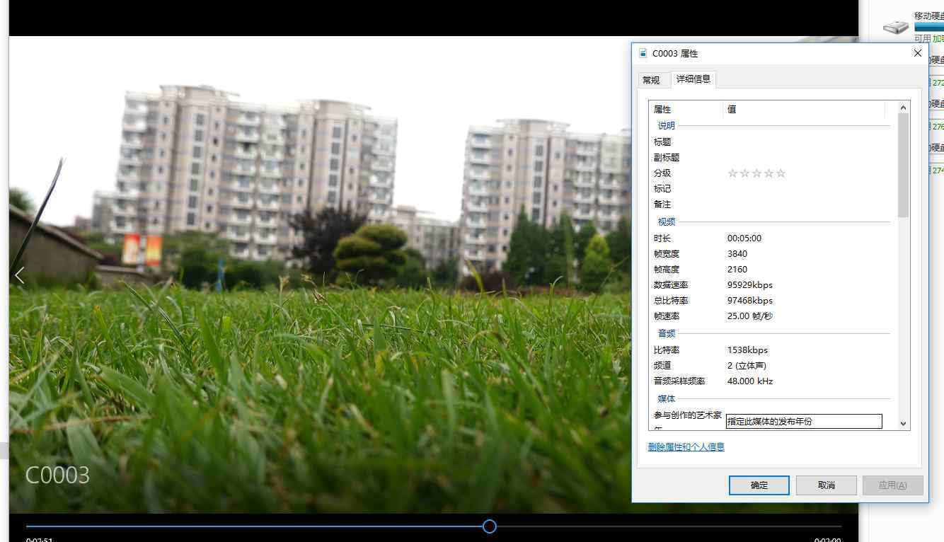
Task: Click the 媒体 section heading
Action: [x=667, y=399]
